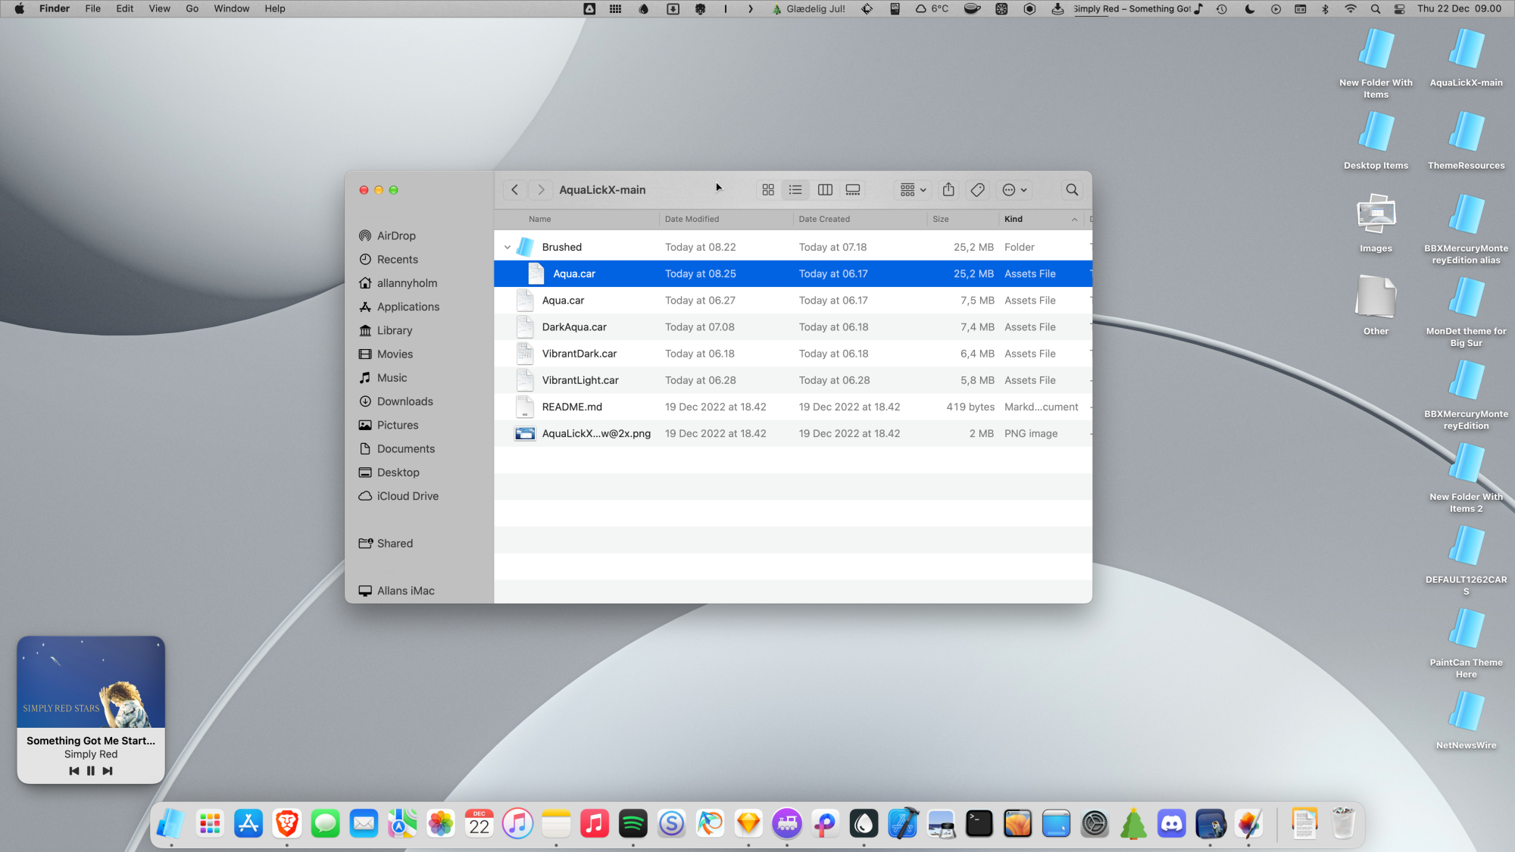
Task: Open Shared in the Finder sidebar
Action: point(386,544)
